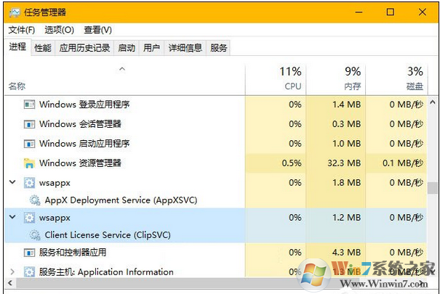Click the Windows 会话管理器 process icon
Viewport: 440px width, 294px height.
coord(30,124)
